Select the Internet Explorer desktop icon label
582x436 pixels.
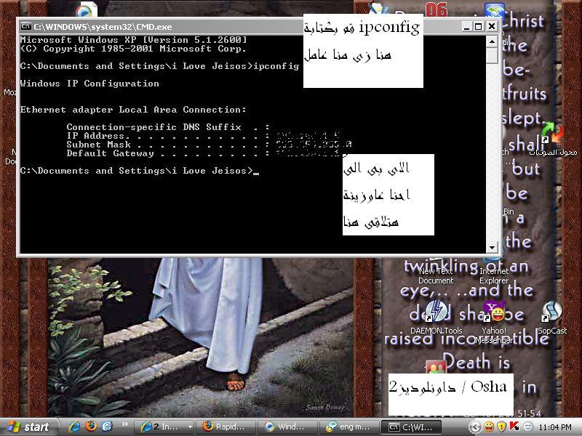[494, 276]
